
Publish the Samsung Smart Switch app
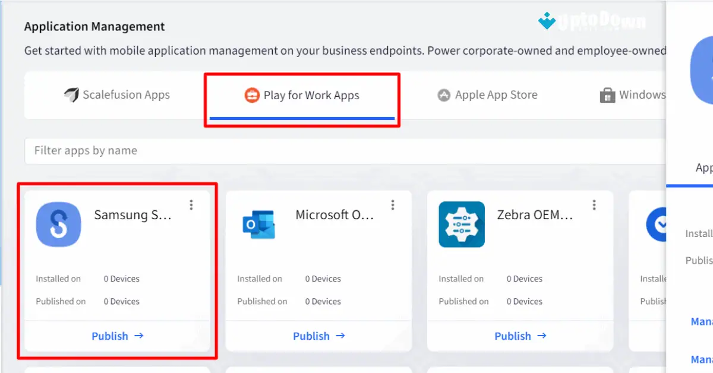[118, 336]
